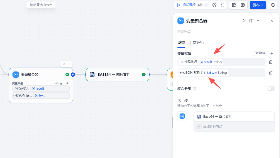Delete the JSON 解析 text variable
This screenshot has width=280, height=158.
pyautogui.click(x=271, y=73)
